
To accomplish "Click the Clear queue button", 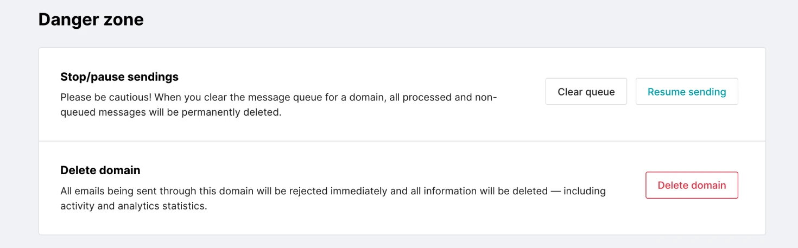I will point(586,92).
